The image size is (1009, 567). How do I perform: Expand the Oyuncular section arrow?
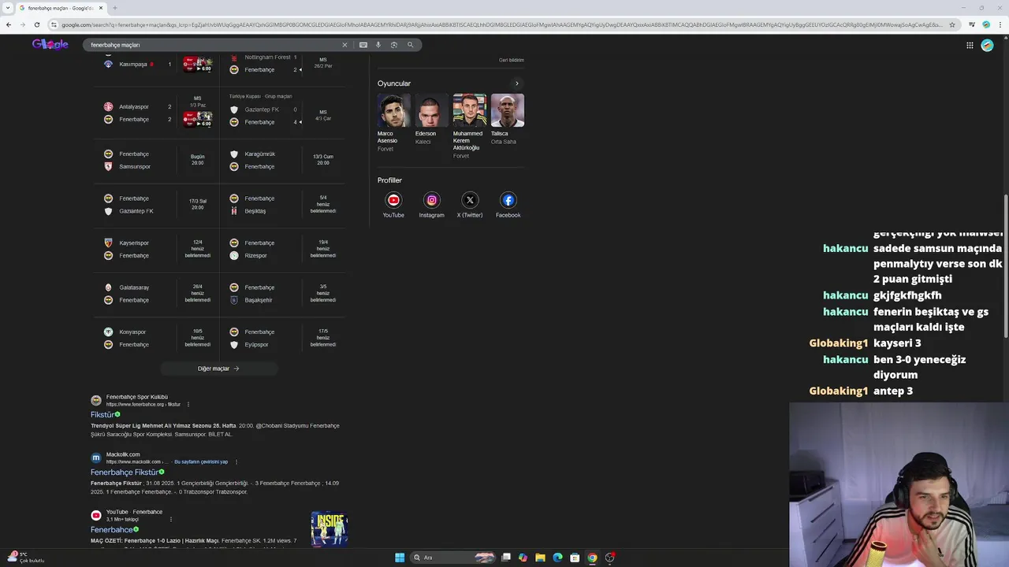[517, 83]
